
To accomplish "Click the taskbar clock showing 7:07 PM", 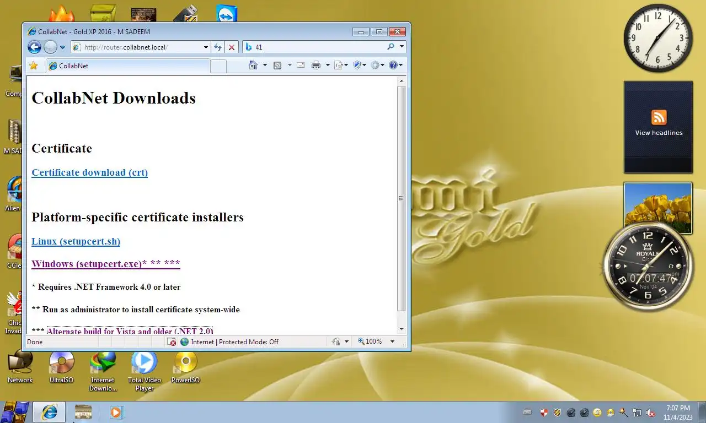I will tap(678, 413).
